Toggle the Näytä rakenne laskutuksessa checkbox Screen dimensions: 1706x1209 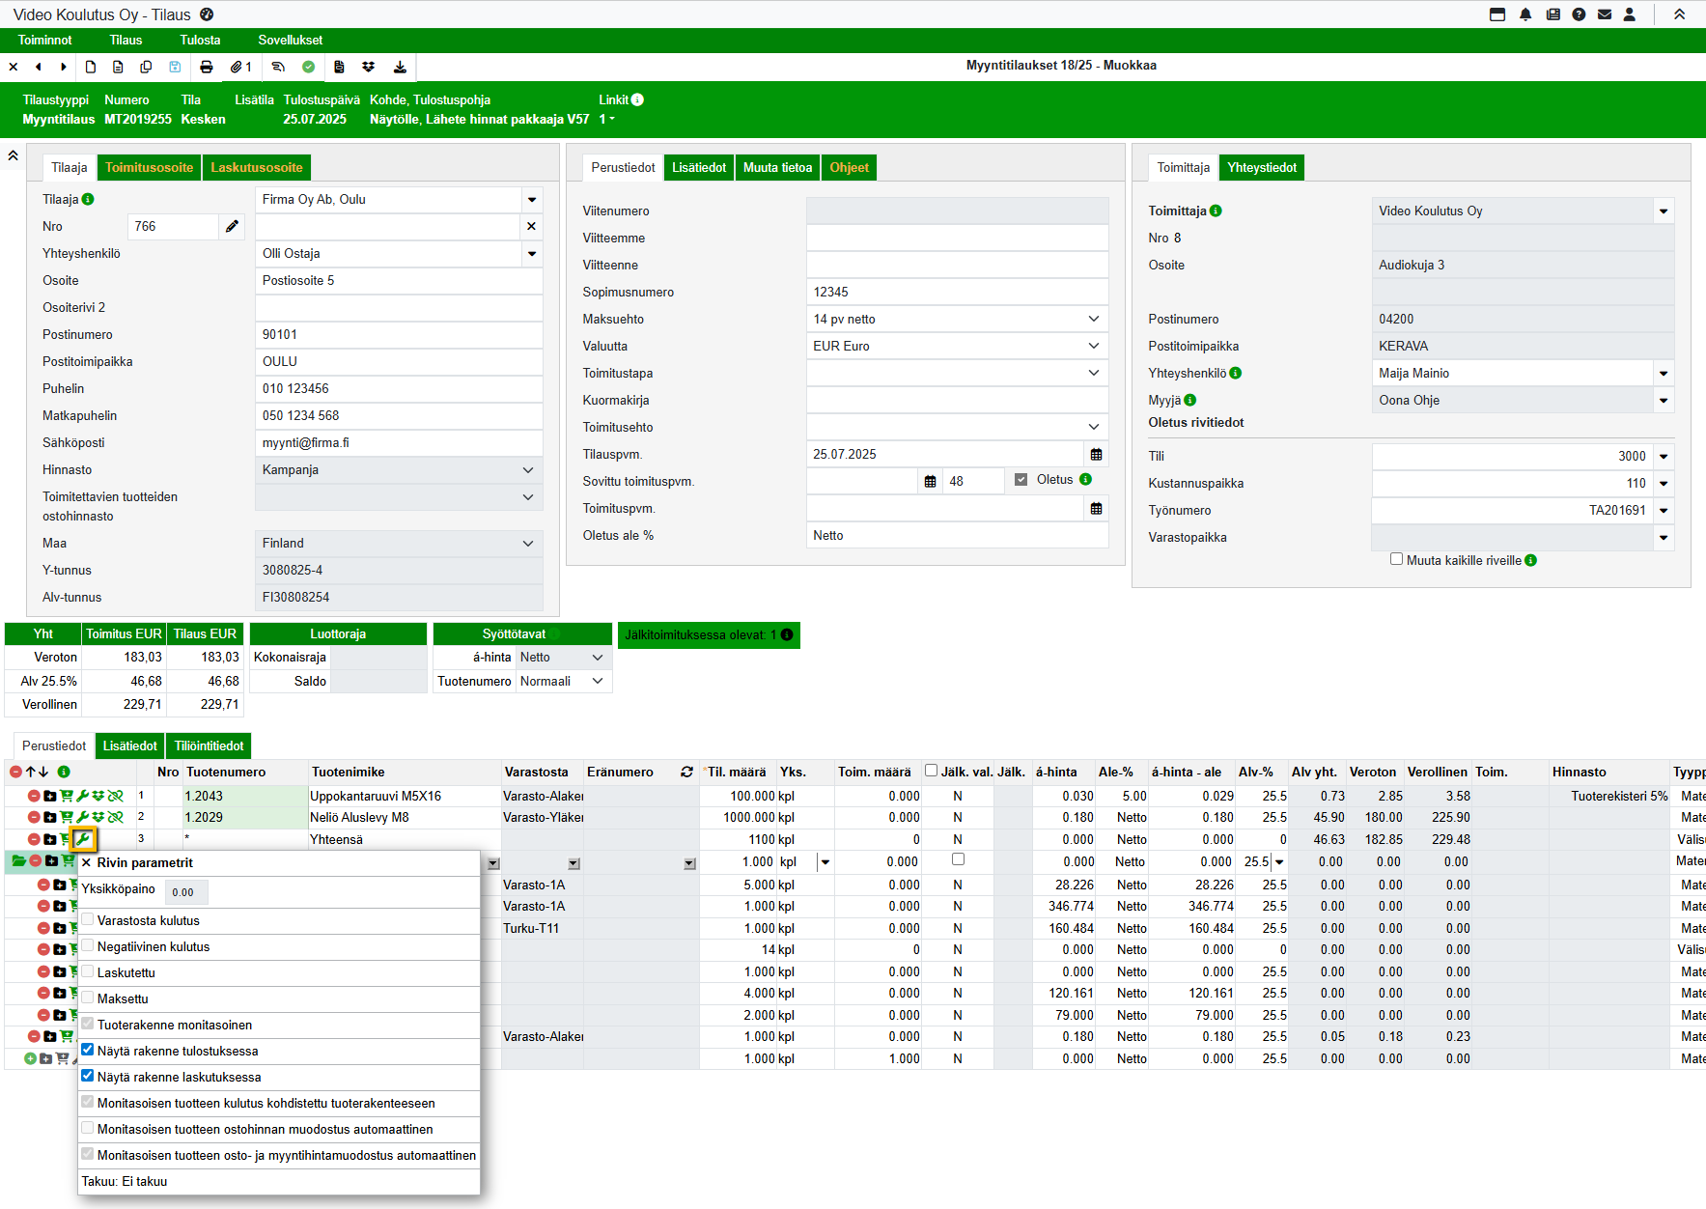(x=88, y=1076)
